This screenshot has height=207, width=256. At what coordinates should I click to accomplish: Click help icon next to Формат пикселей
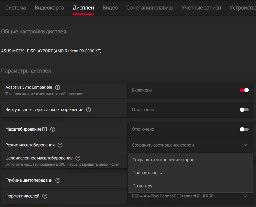tap(45, 196)
